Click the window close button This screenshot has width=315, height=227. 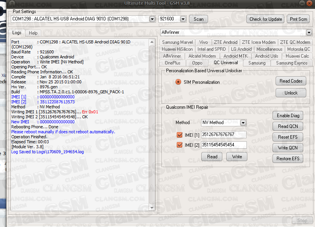(309, 3)
